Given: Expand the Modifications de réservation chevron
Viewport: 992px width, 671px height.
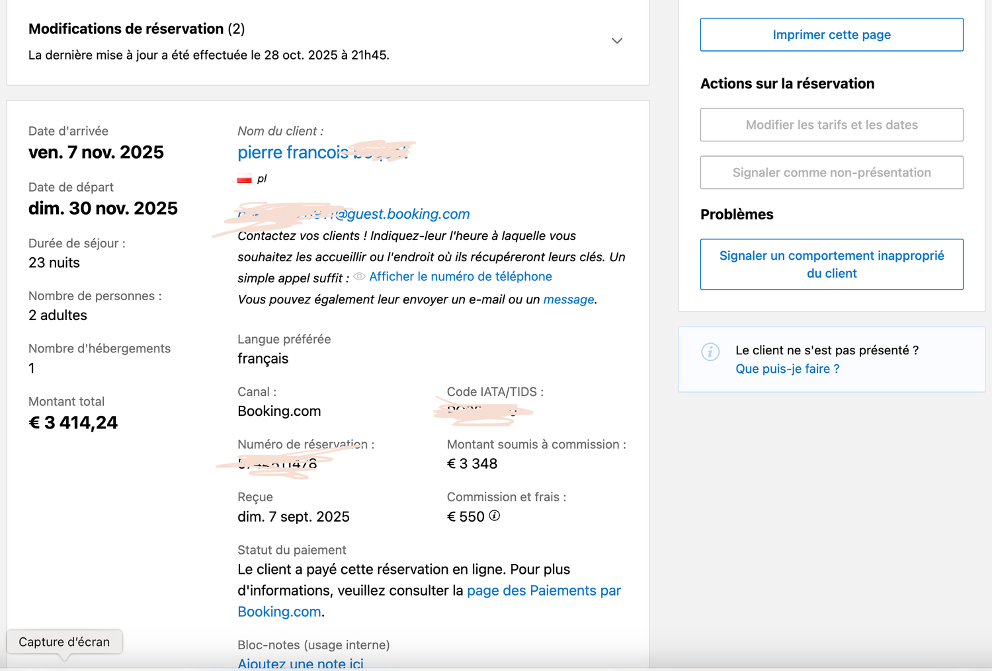Looking at the screenshot, I should (x=616, y=41).
